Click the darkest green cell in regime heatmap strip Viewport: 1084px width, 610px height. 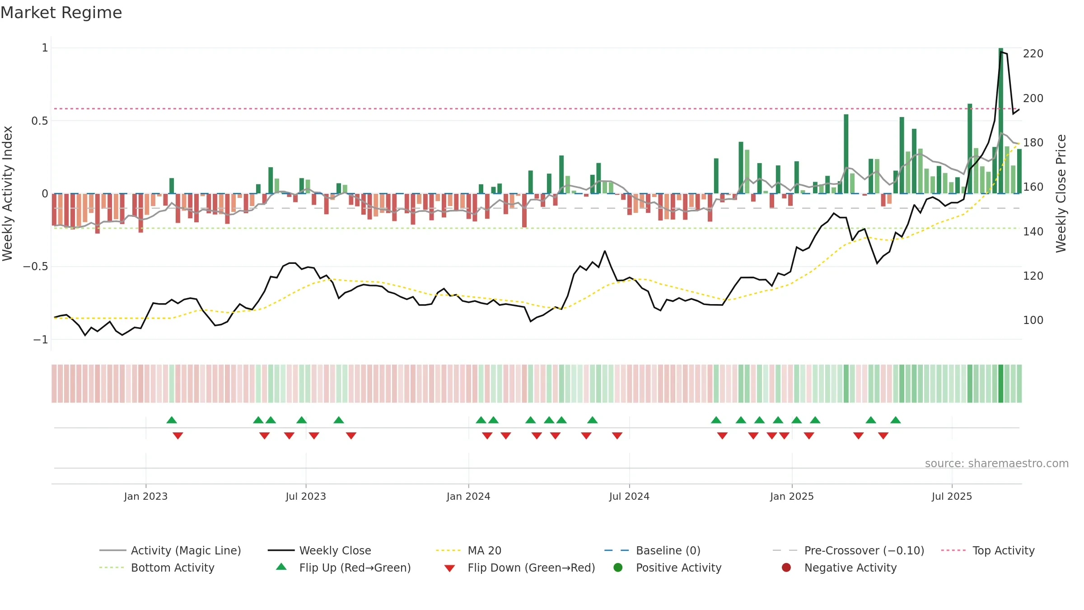coord(1001,384)
